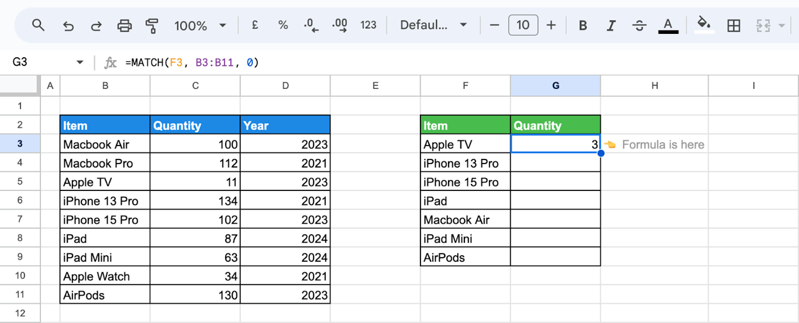
Task: Select column D header
Action: [285, 86]
